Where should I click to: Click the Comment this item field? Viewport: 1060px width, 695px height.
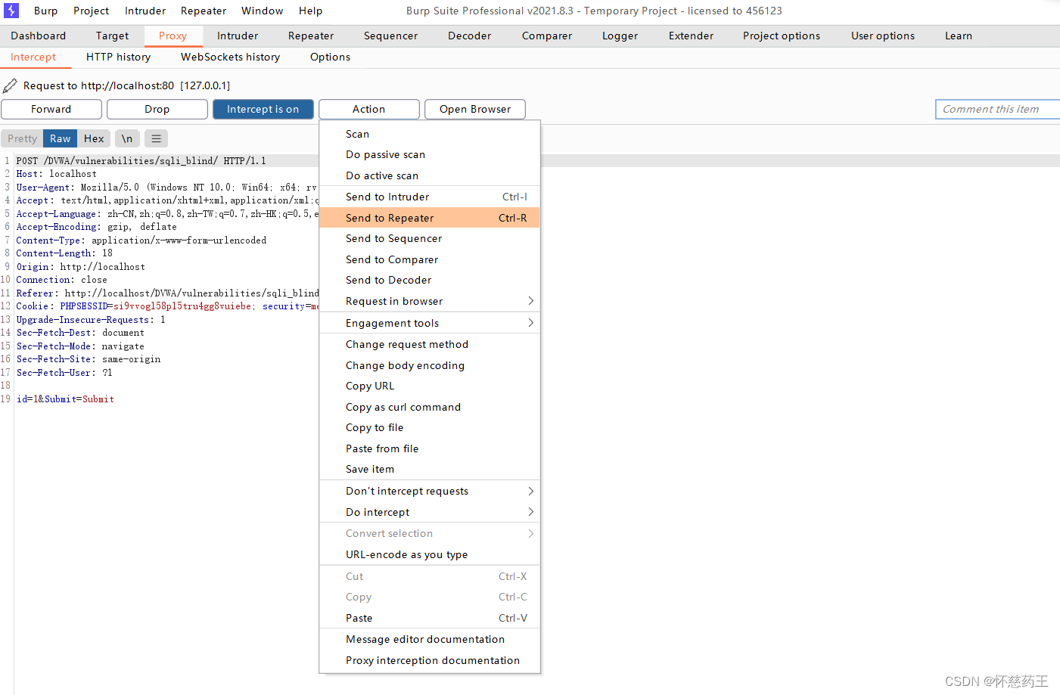(x=997, y=109)
